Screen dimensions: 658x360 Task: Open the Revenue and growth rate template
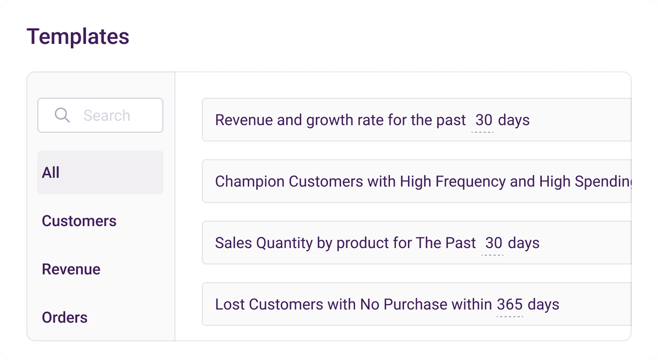pos(340,120)
